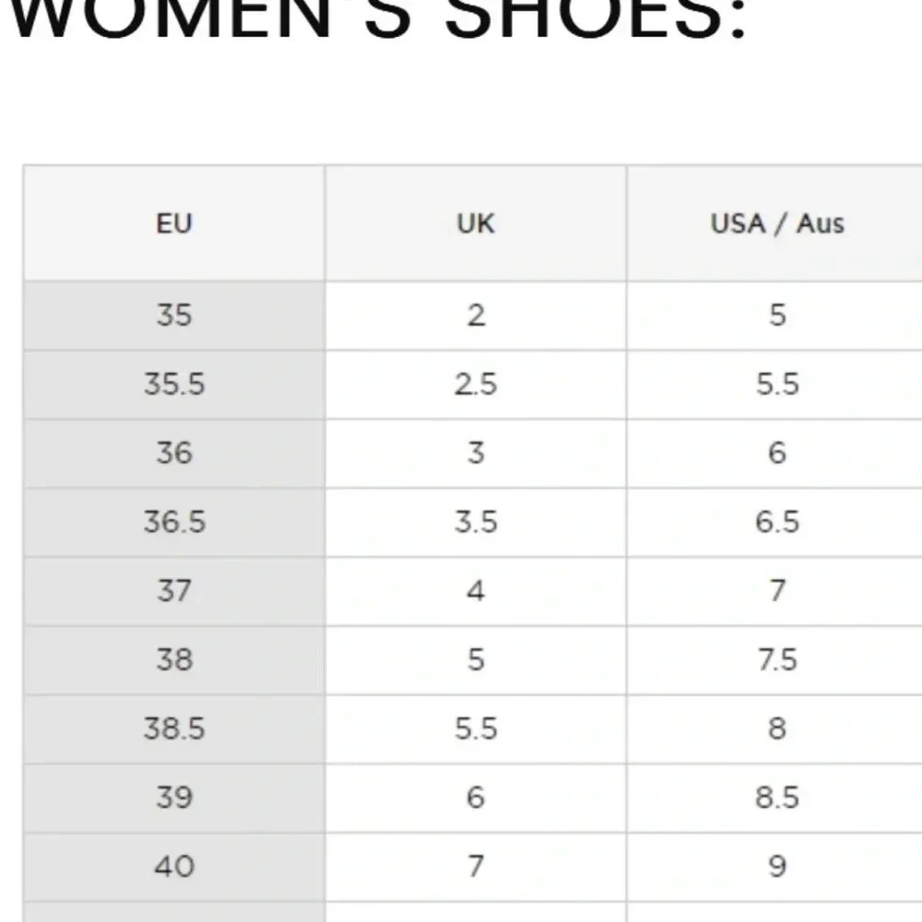Click UK size 4 cell

pos(476,591)
